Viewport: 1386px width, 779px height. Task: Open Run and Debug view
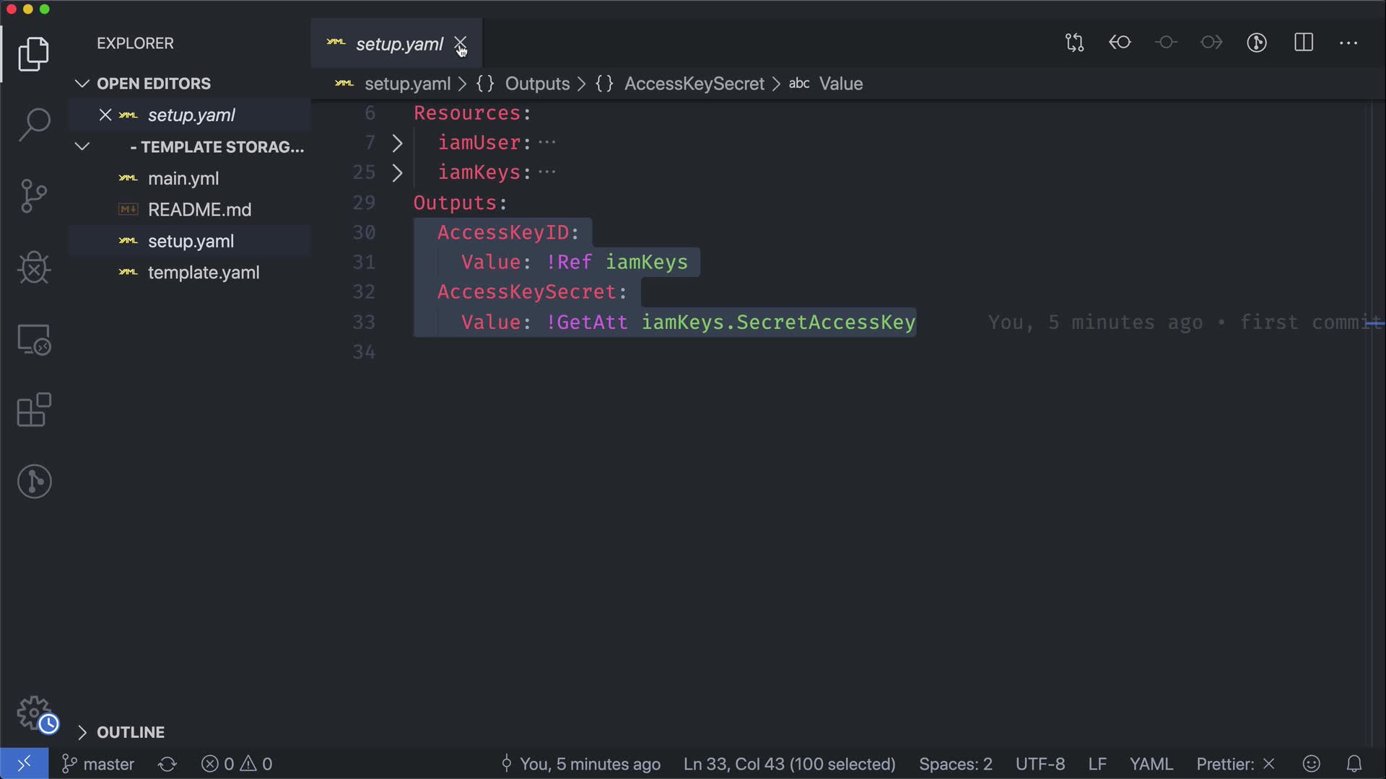(34, 268)
